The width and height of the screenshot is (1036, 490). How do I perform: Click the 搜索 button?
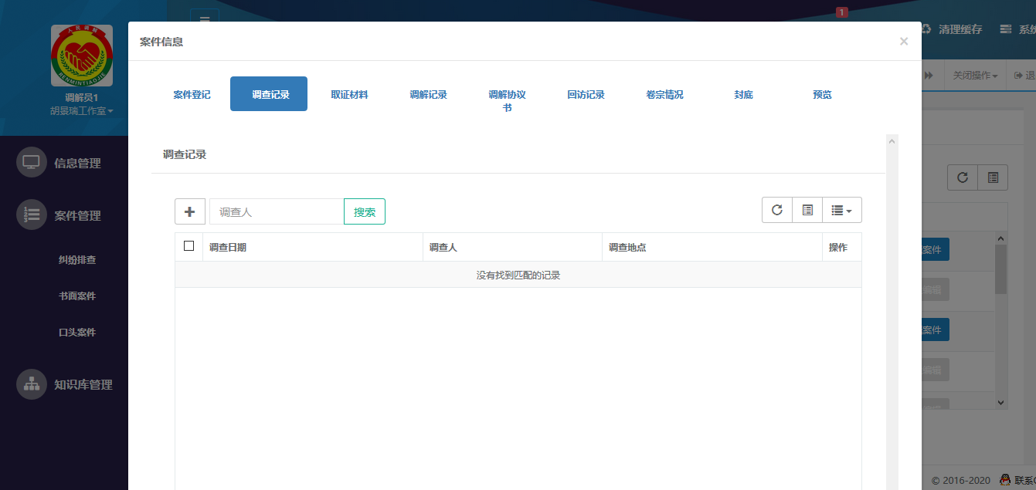pos(364,211)
